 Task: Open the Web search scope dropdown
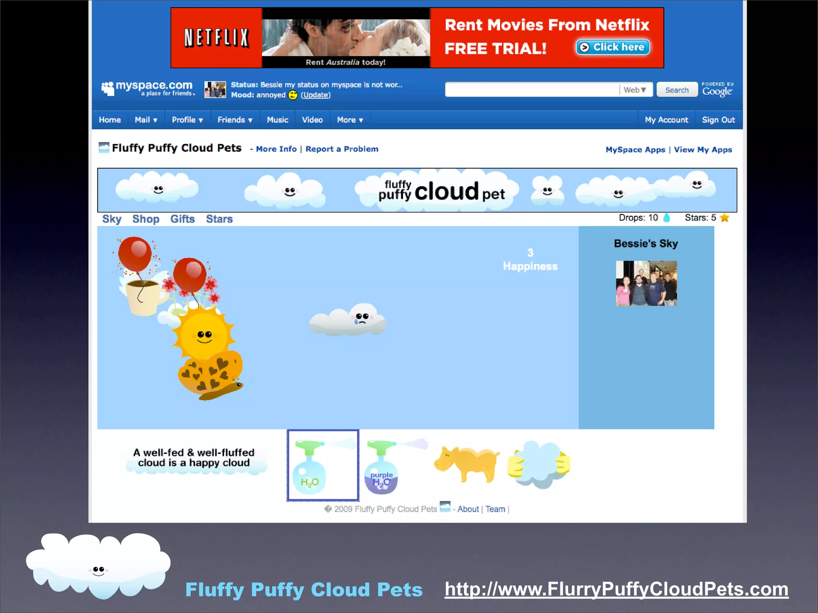tap(635, 90)
